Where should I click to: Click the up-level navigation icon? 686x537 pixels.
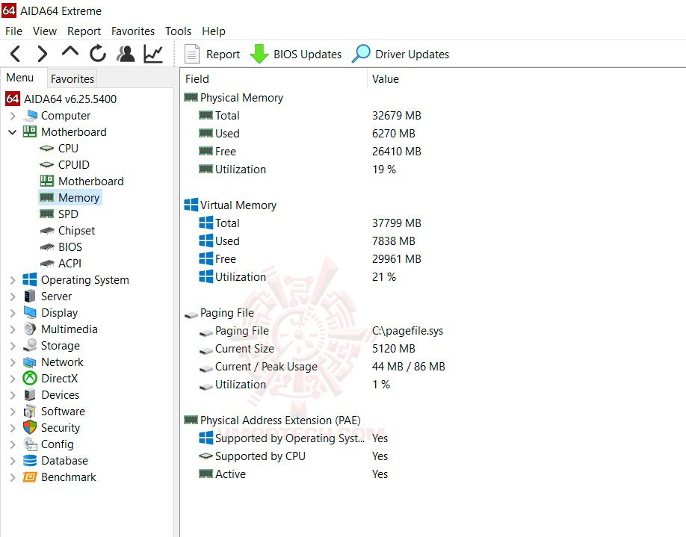70,53
